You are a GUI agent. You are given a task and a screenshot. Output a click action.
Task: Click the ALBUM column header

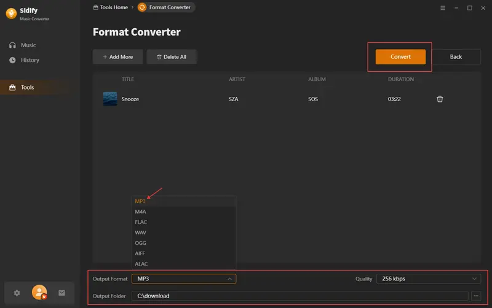[317, 79]
